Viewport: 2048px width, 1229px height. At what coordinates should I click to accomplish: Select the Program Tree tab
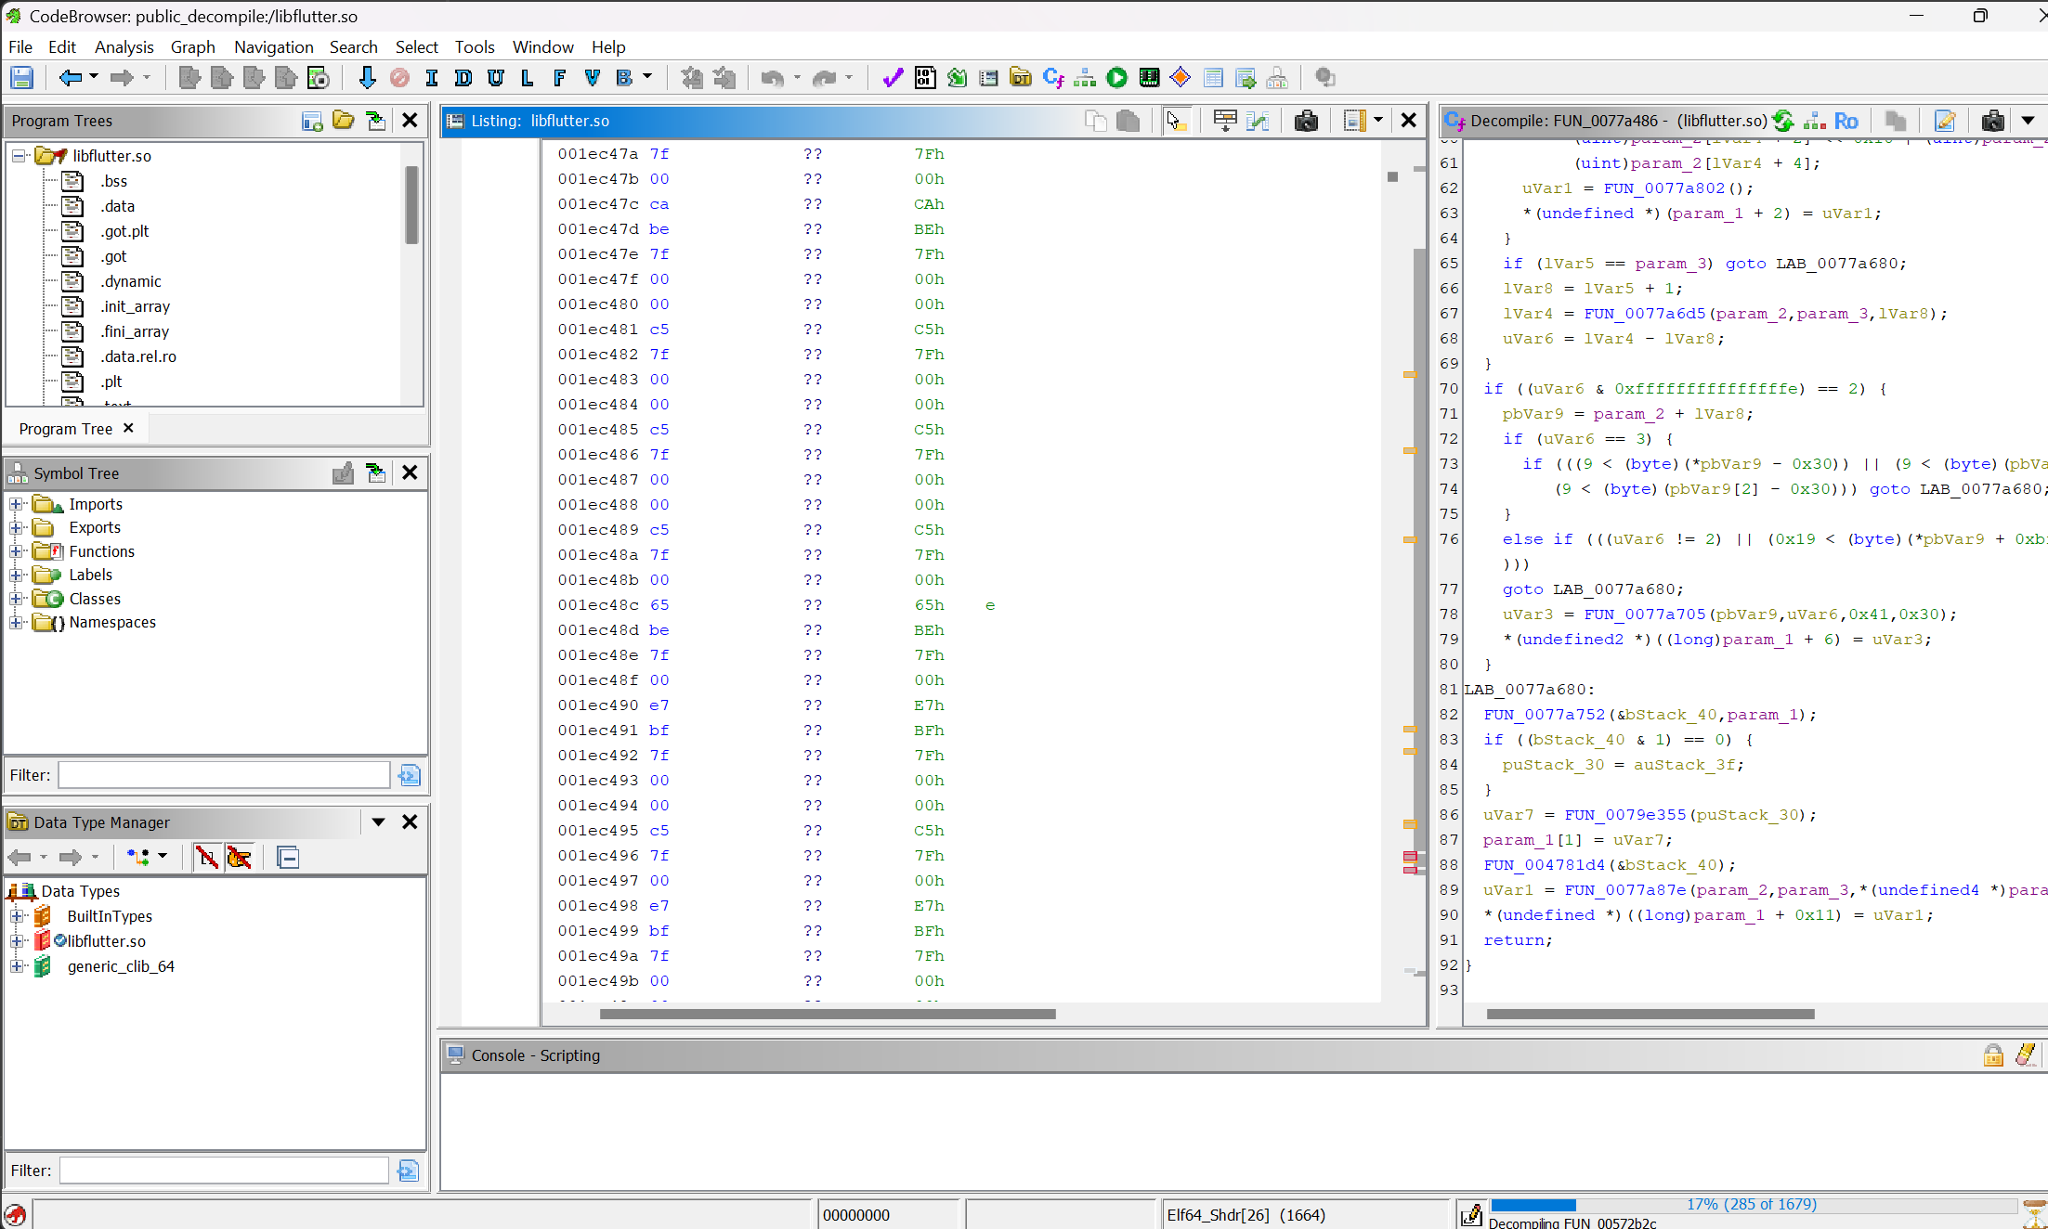click(65, 428)
